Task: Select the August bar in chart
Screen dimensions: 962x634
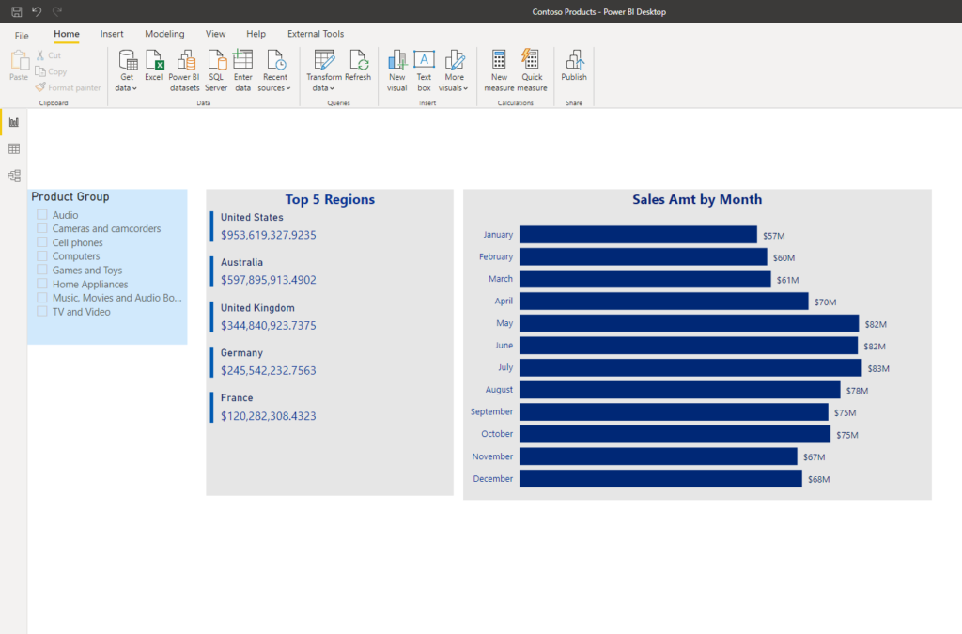Action: point(680,390)
